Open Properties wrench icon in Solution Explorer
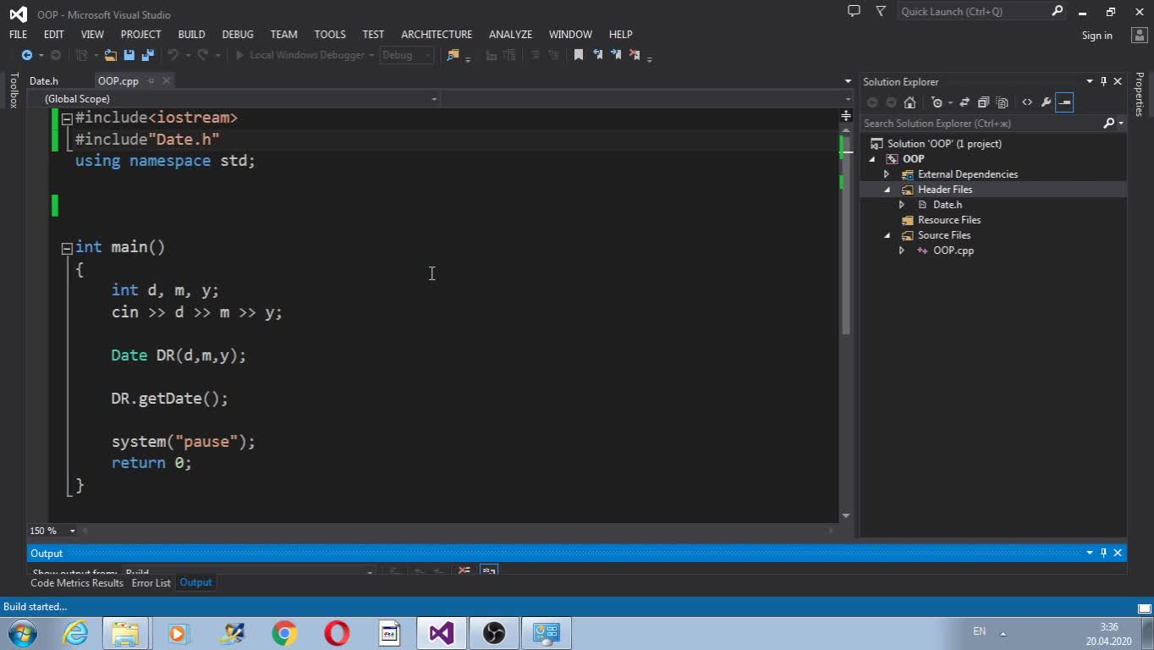Screen dimensions: 1154x650 point(1046,102)
